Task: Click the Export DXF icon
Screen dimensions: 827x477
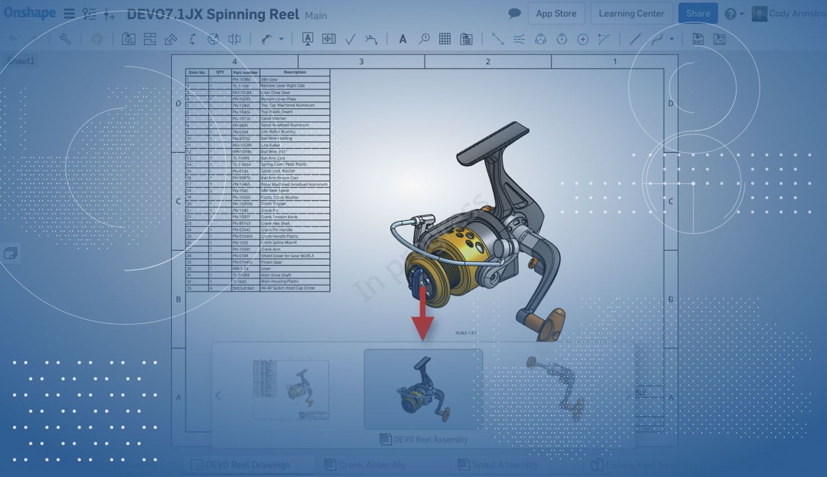Action: point(698,39)
